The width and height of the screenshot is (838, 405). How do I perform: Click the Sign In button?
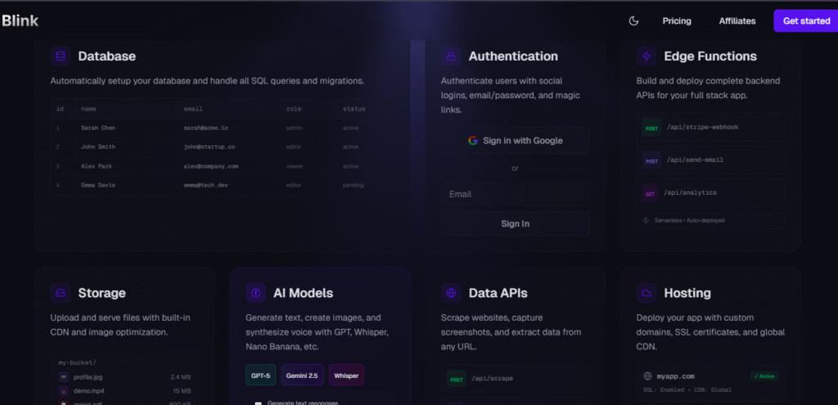tap(515, 223)
